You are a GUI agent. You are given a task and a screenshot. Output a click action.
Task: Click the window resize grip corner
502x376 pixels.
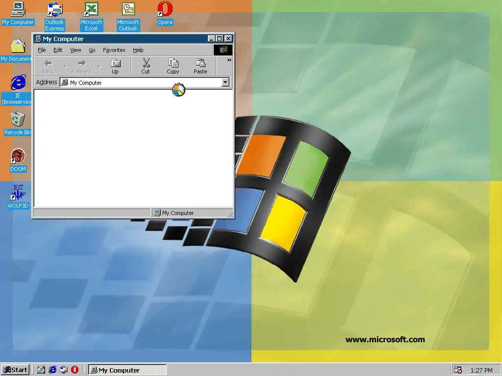tap(230, 214)
